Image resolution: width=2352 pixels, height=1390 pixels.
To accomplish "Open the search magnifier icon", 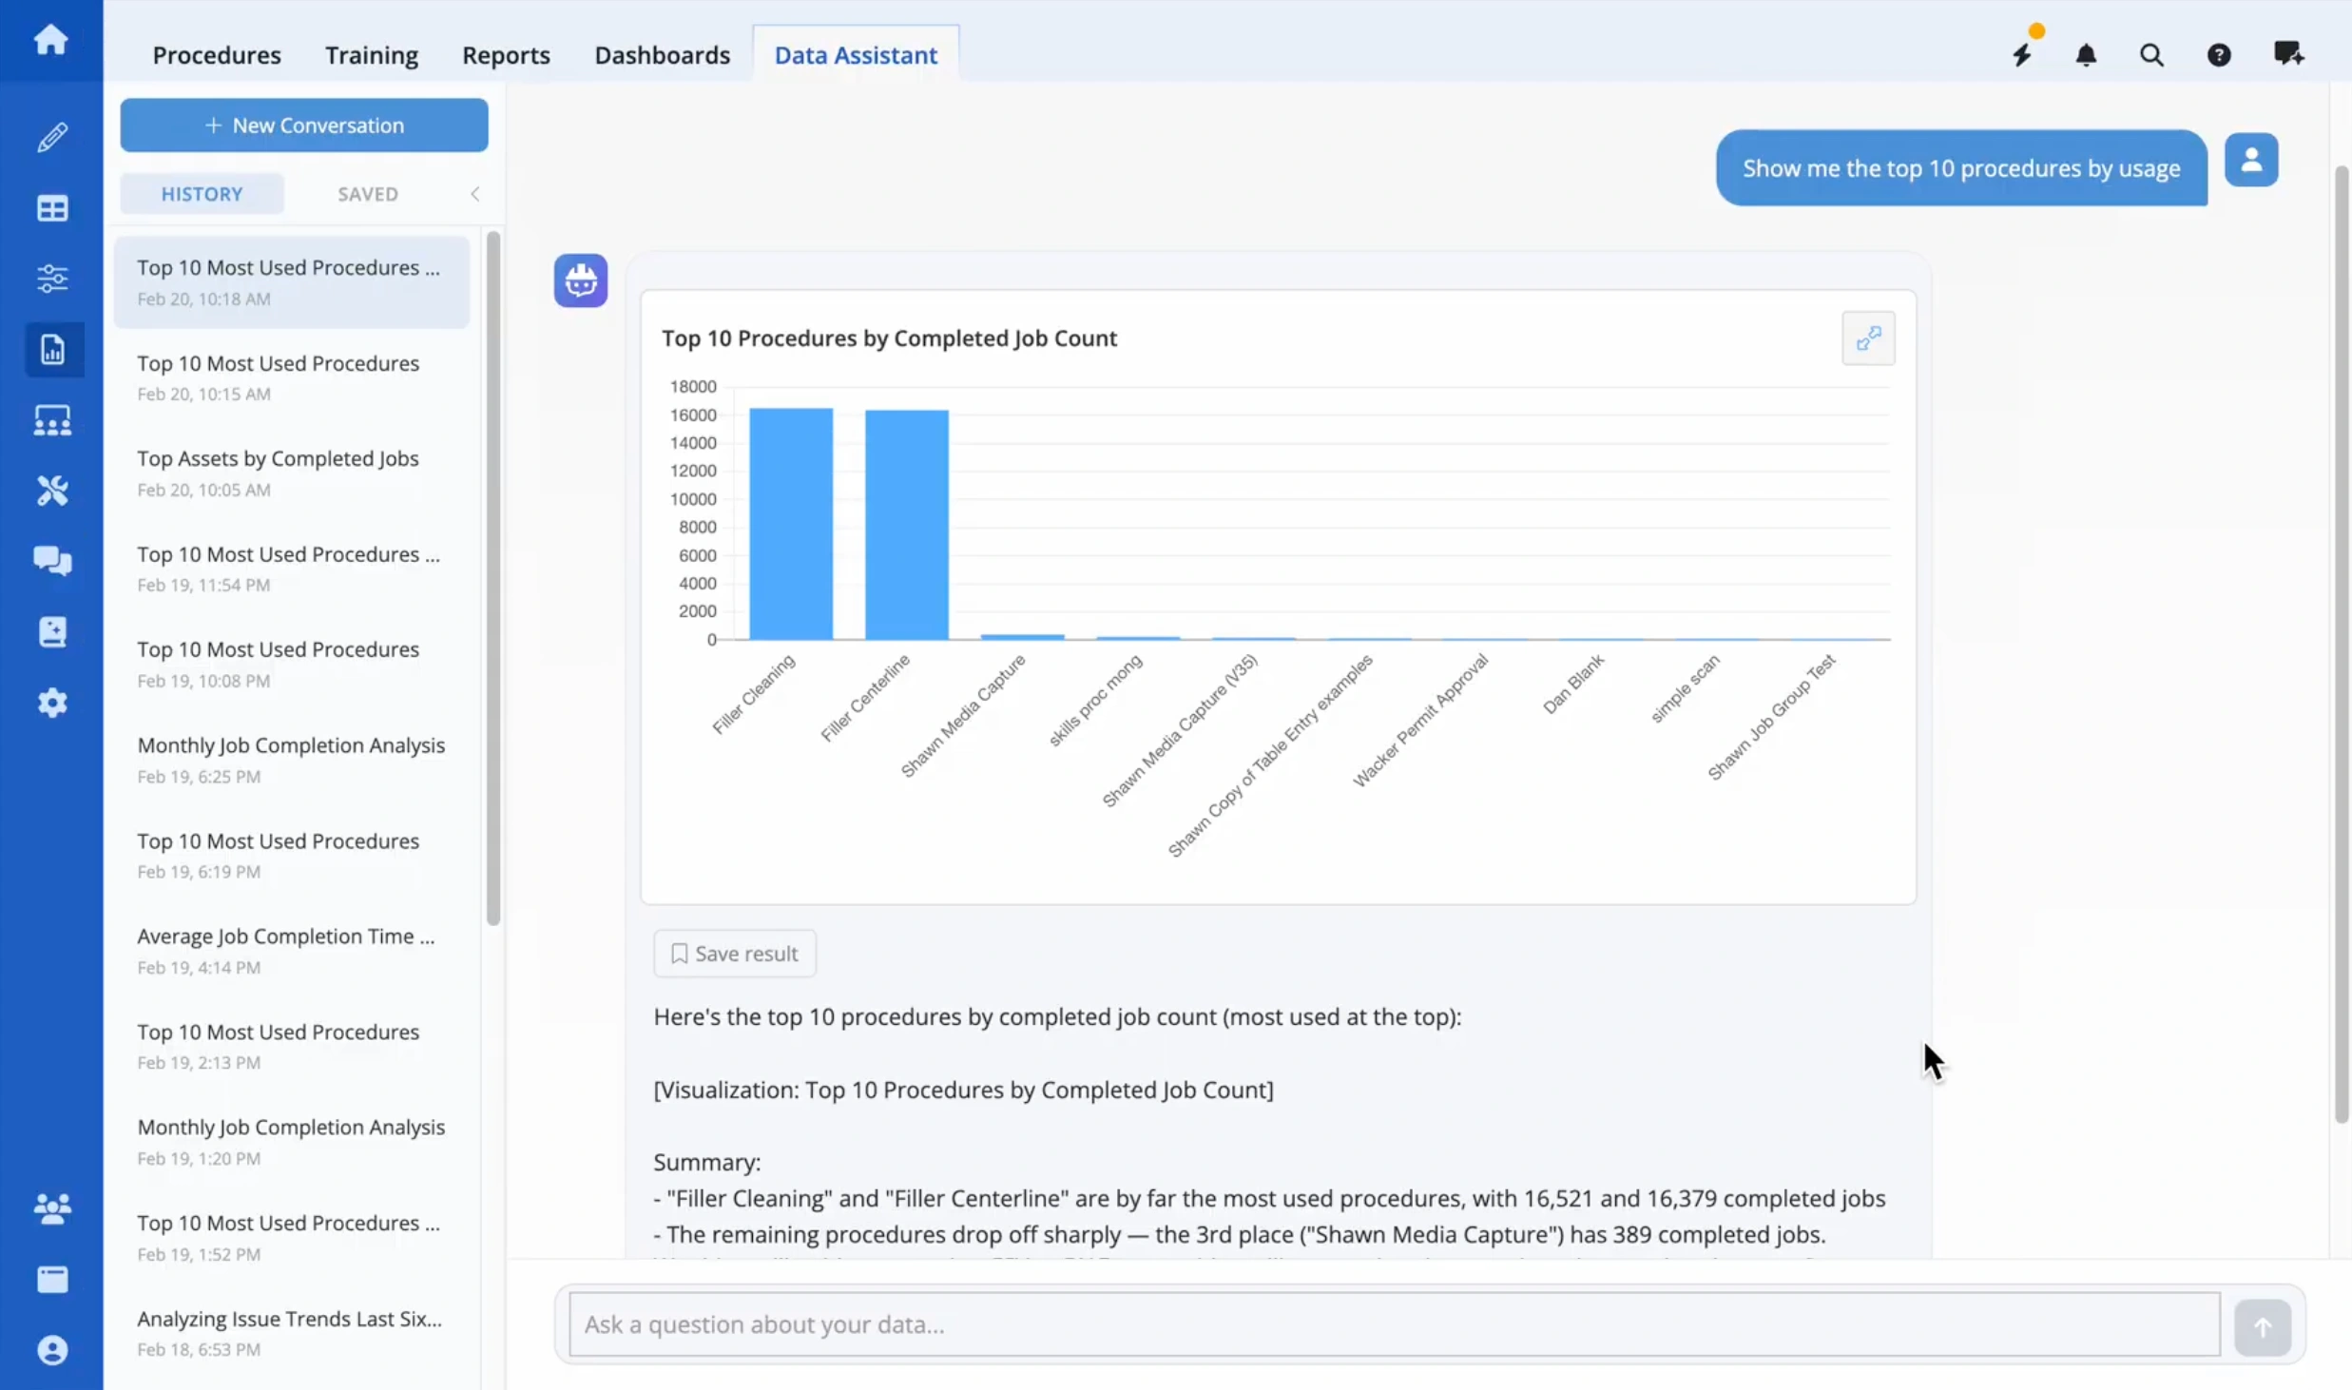I will (x=2151, y=54).
